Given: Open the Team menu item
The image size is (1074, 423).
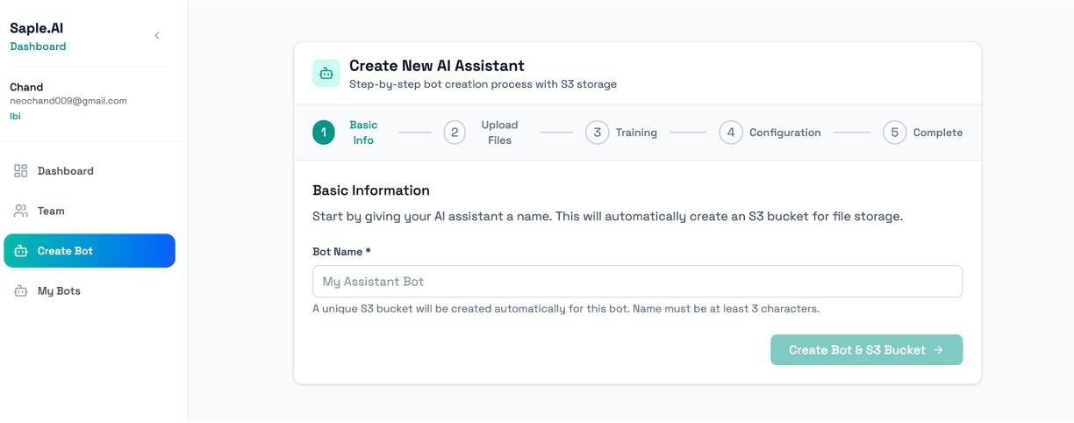Looking at the screenshot, I should click(x=51, y=211).
